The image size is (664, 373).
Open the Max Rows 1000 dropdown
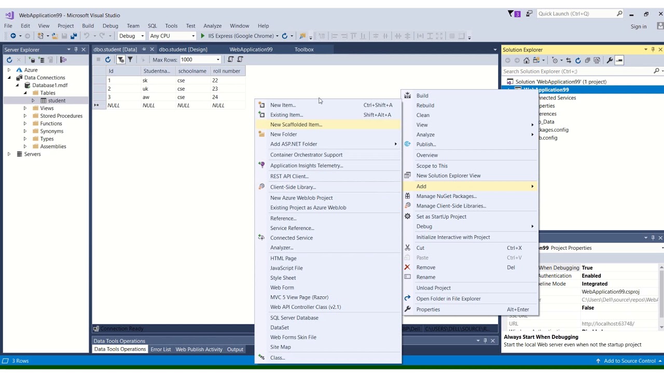[218, 60]
